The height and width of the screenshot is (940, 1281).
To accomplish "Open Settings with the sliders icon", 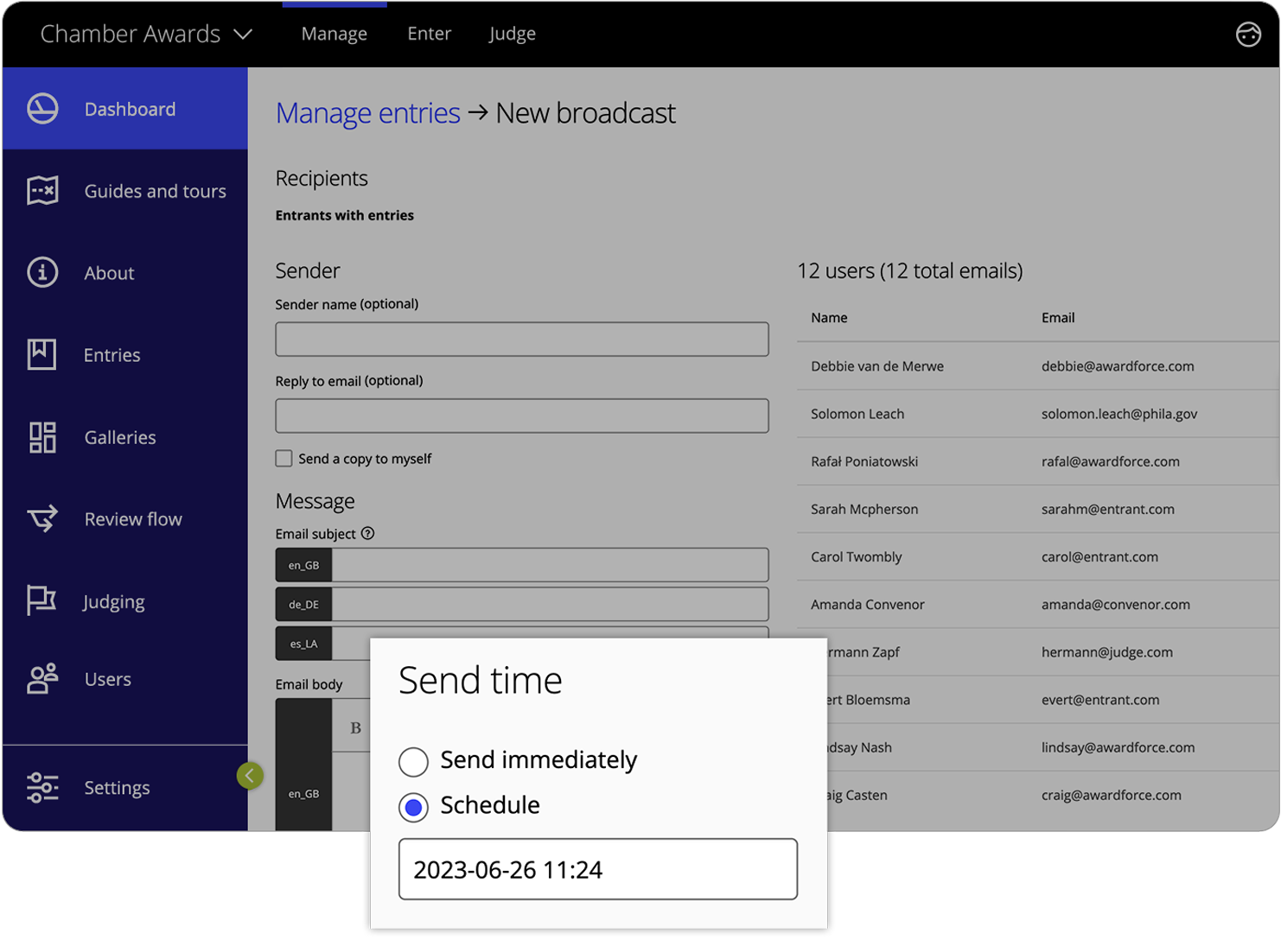I will [x=41, y=787].
